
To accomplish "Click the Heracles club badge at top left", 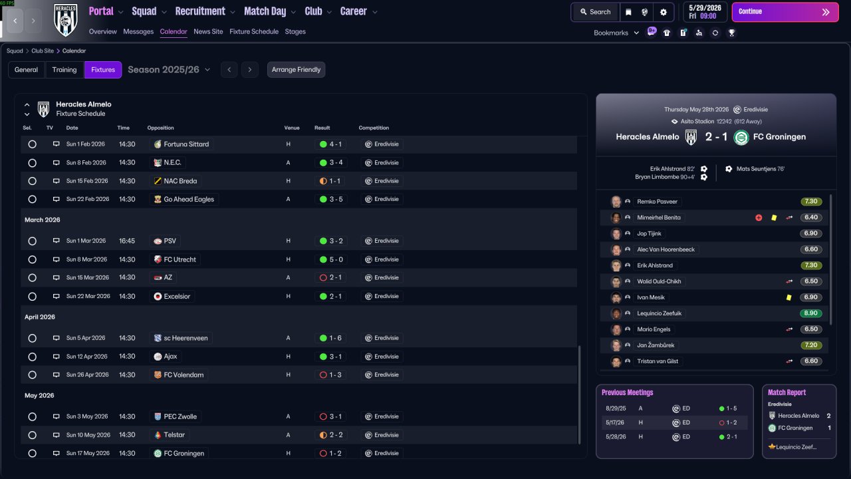I will 65,20.
